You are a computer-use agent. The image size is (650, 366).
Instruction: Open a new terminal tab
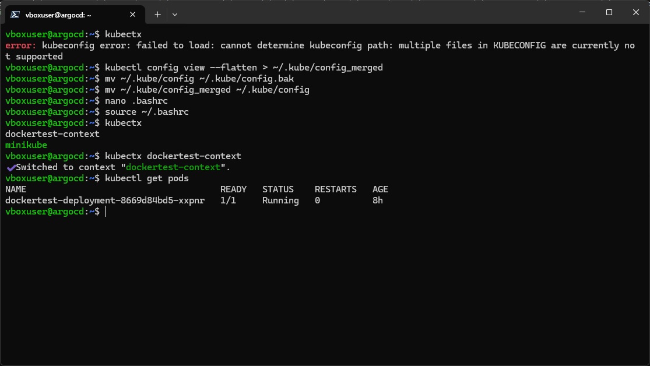tap(157, 15)
